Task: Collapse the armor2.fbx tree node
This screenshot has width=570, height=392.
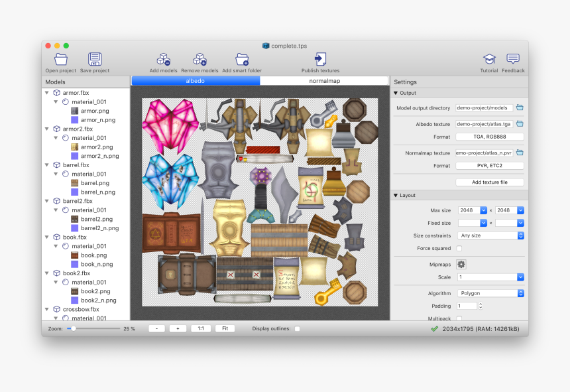Action: [x=47, y=129]
